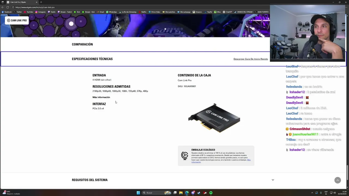Open Discord from the taskbar

tap(193, 193)
